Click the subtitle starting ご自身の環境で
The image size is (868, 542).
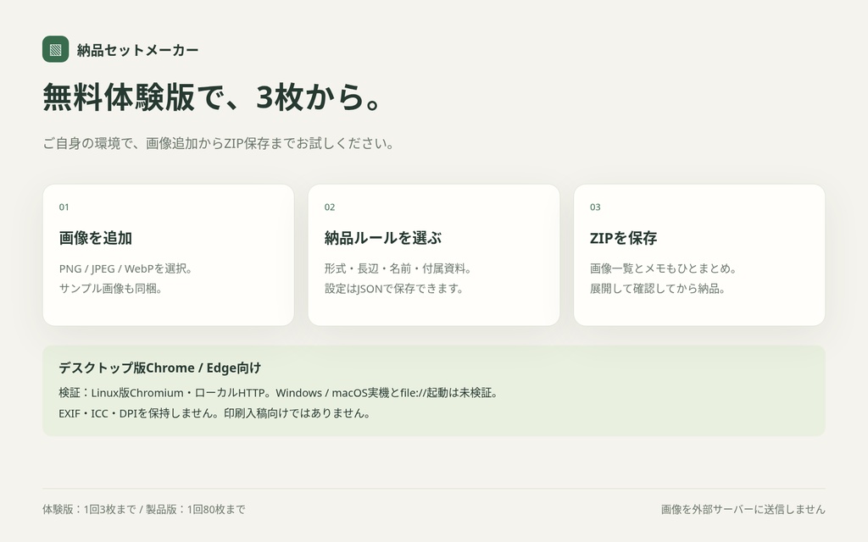click(x=219, y=143)
